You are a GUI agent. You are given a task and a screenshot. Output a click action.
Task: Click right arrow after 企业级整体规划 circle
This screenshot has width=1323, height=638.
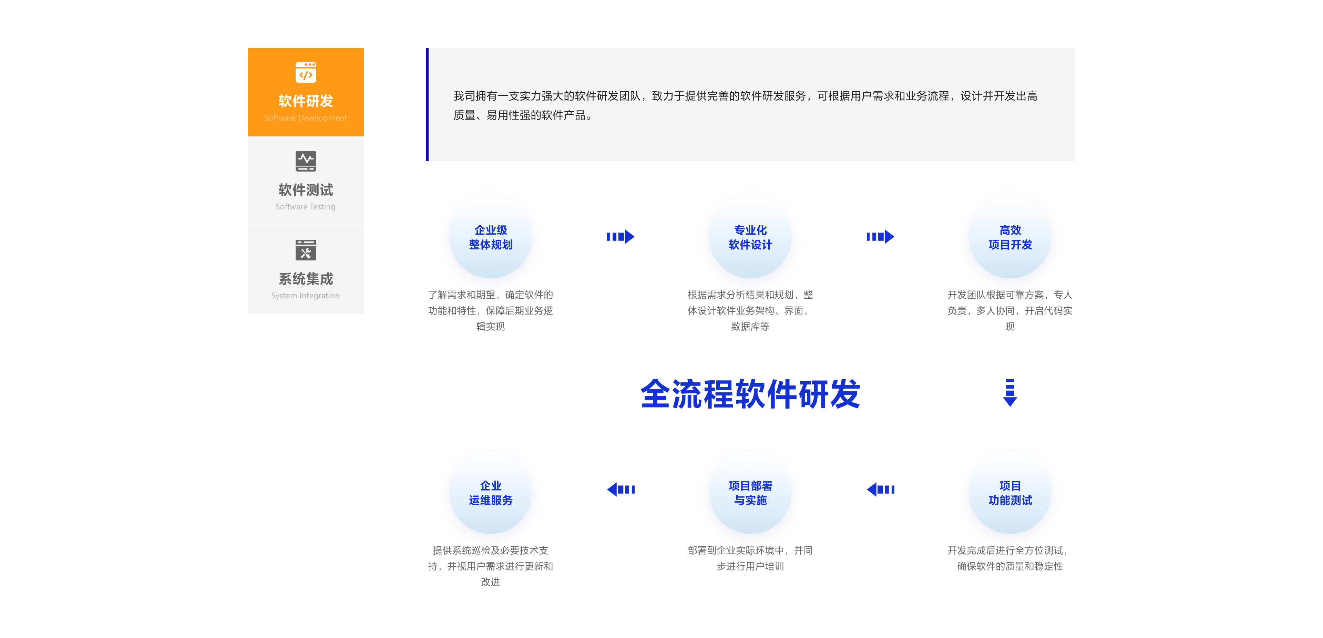click(x=621, y=237)
